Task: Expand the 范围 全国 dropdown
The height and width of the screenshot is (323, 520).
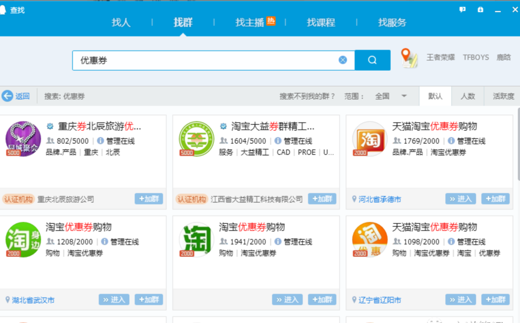Action: (391, 96)
